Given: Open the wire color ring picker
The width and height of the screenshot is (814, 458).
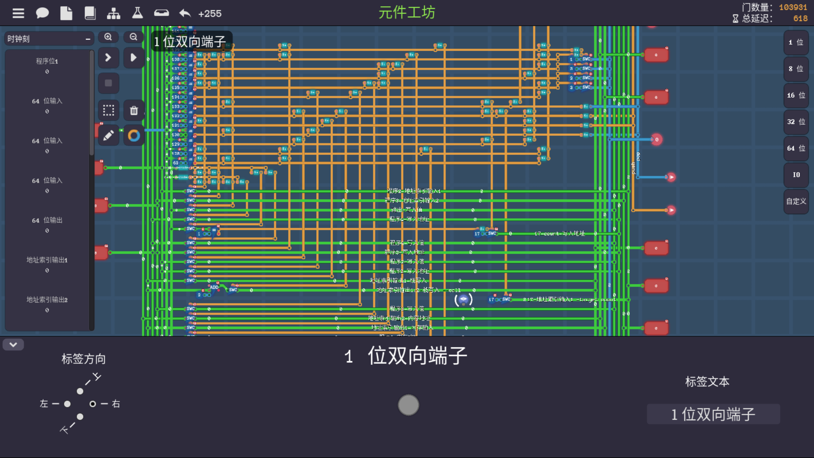Looking at the screenshot, I should click(x=134, y=135).
